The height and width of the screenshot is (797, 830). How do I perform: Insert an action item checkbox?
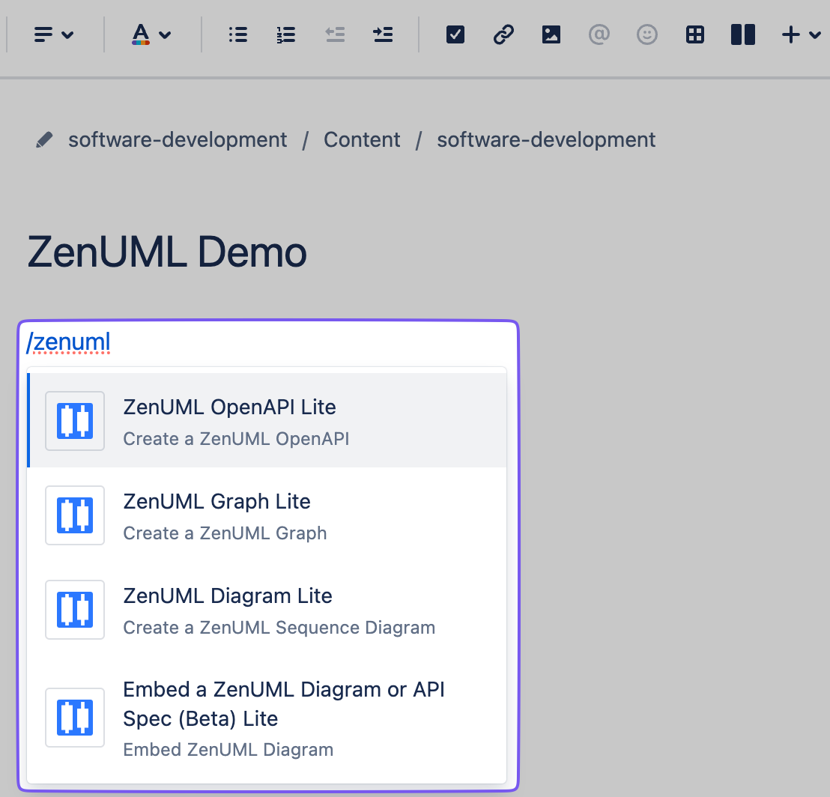tap(455, 34)
